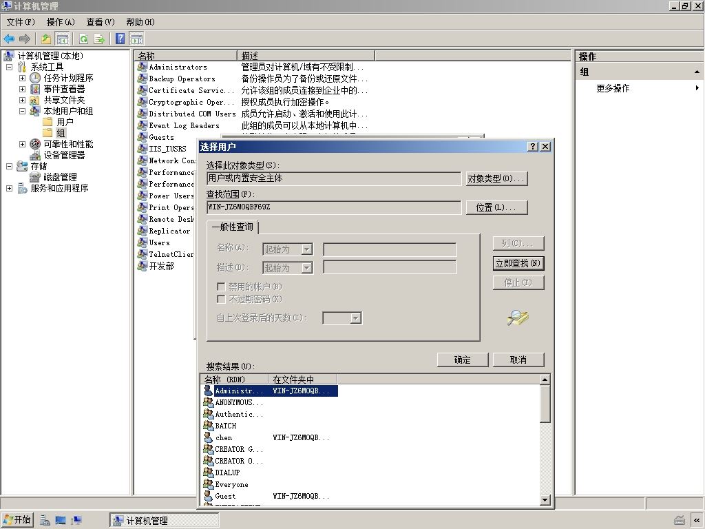Expand the 事件查看器 tree node
Image resolution: width=705 pixels, height=529 pixels.
(22, 89)
